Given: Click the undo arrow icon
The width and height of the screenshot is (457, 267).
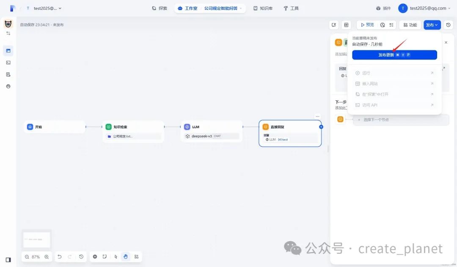Looking at the screenshot, I should point(60,256).
